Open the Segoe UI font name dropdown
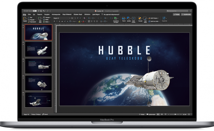This screenshot has width=214, height=131. [x=70, y=18]
